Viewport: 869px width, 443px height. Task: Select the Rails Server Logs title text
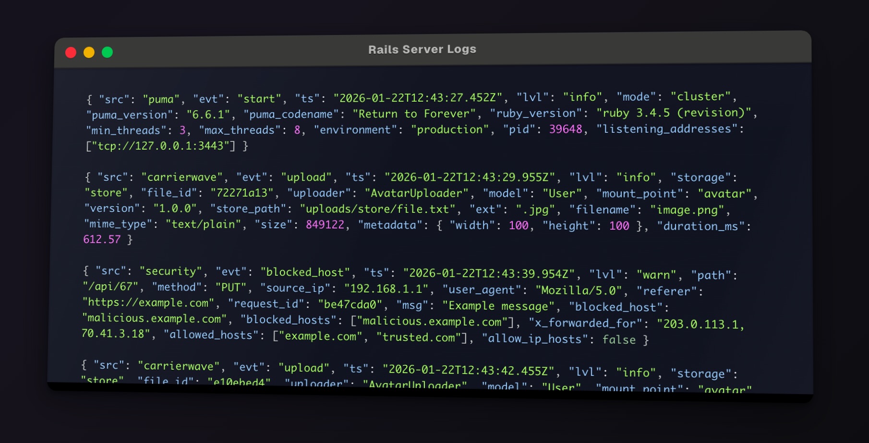coord(422,49)
